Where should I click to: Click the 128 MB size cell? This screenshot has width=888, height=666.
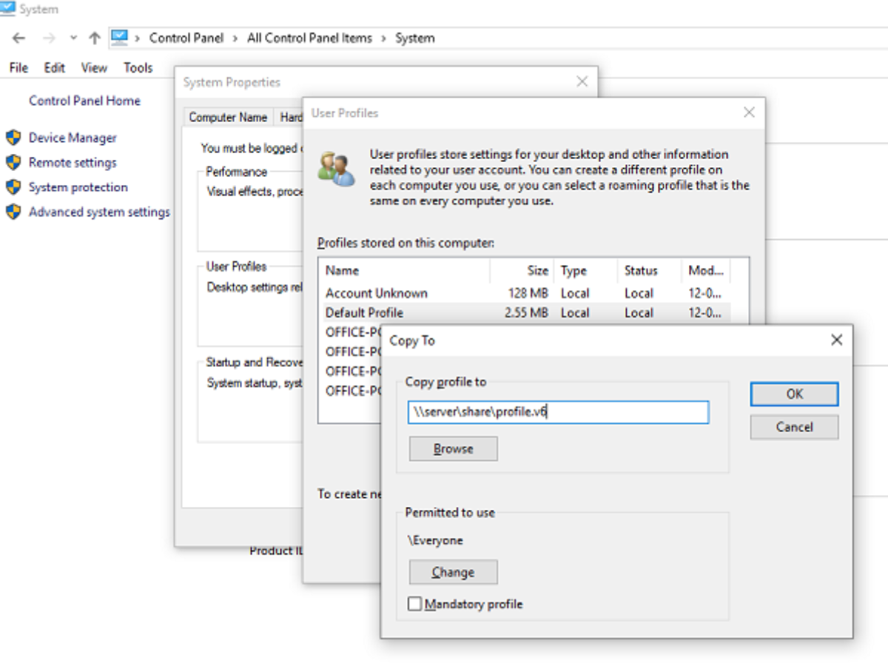528,293
